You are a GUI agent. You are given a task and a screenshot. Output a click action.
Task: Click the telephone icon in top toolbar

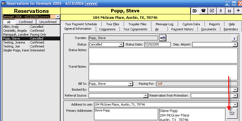pyautogui.click(x=203, y=11)
